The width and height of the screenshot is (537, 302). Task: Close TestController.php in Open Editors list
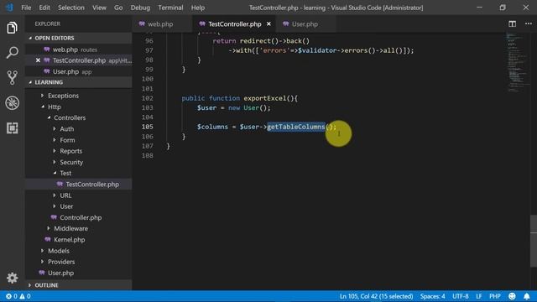pyautogui.click(x=38, y=60)
